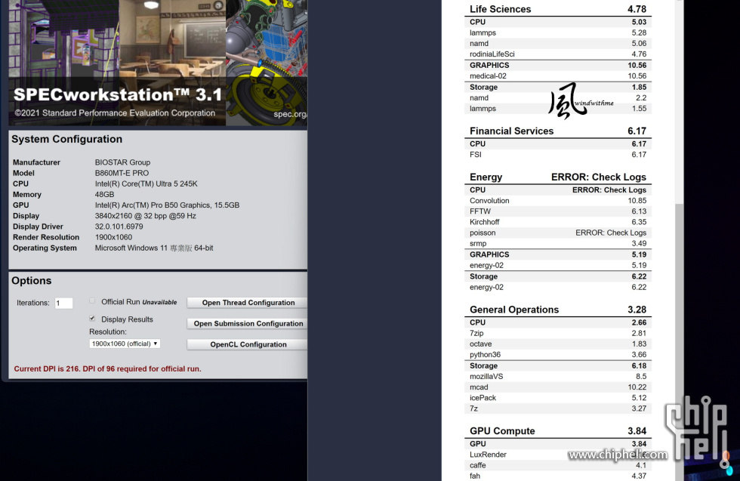Open the OpenCL Configuration dialog

[x=248, y=344]
